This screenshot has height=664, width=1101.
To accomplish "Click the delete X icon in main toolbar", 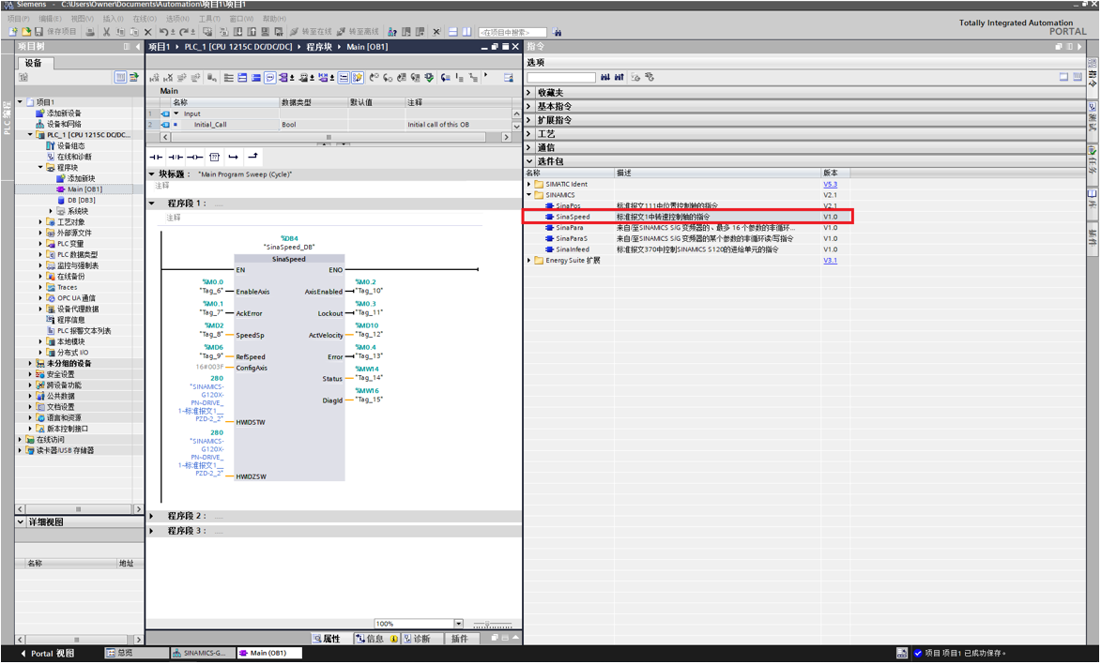I will pyautogui.click(x=147, y=32).
